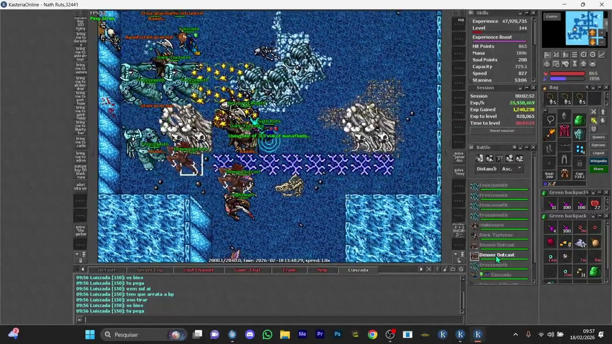Collapse the Battle panel
The width and height of the screenshot is (612, 344).
click(x=527, y=147)
